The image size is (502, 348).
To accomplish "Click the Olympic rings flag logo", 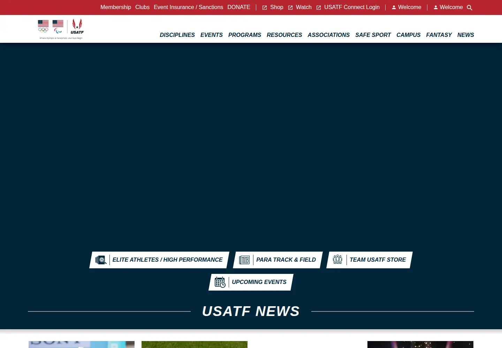I will tap(43, 26).
